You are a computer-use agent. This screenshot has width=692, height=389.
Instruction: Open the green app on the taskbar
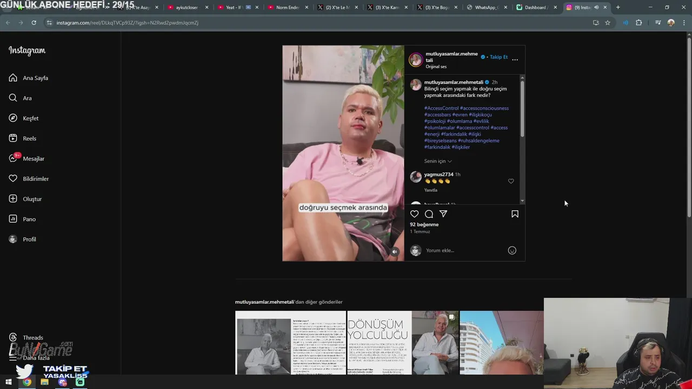[x=81, y=382]
